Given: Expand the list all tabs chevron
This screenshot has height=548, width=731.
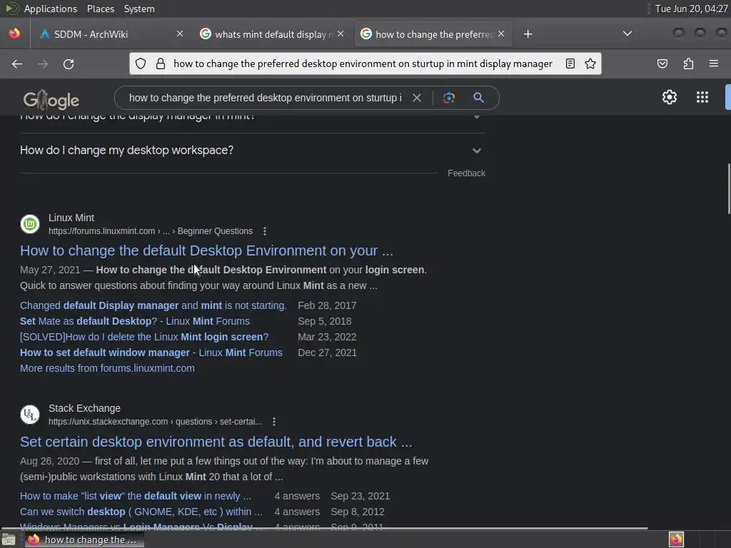Looking at the screenshot, I should 627,34.
